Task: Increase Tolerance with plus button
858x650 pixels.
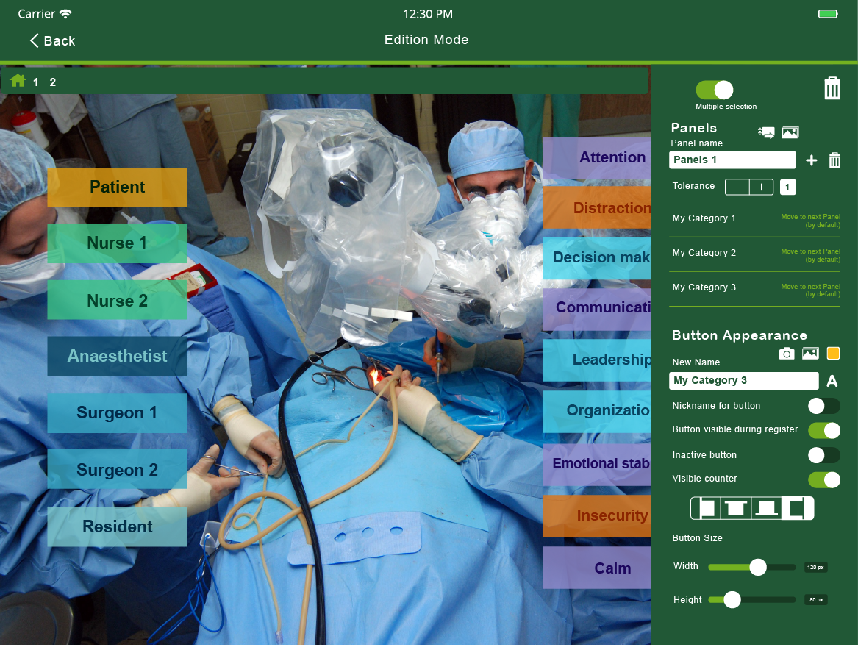Action: pos(761,187)
